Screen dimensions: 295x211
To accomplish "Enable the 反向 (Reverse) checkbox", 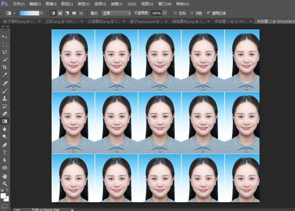I will [x=175, y=13].
